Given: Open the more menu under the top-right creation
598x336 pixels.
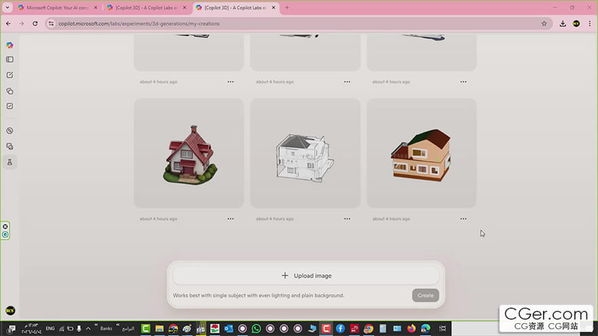Looking at the screenshot, I should click(x=463, y=82).
